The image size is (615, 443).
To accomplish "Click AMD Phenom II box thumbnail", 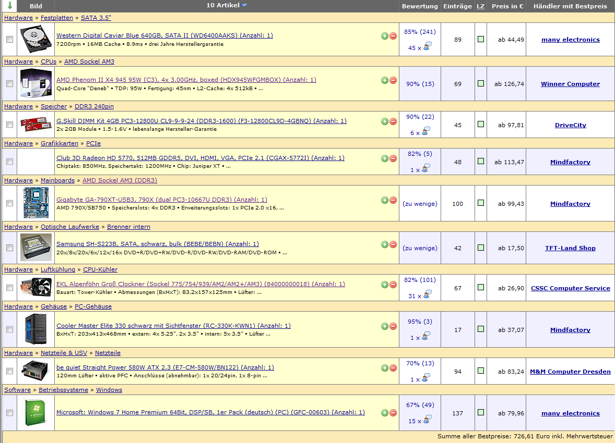I will [36, 83].
